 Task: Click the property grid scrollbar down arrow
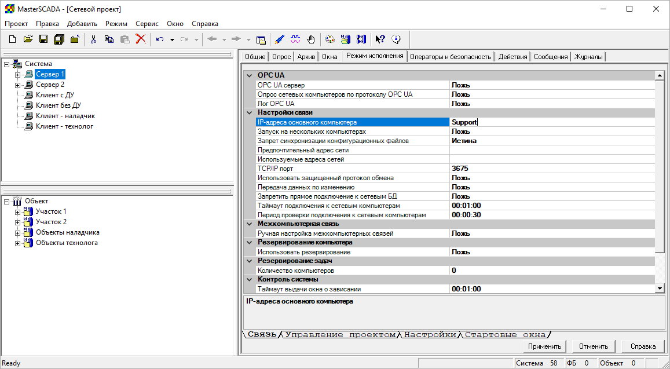(660, 288)
